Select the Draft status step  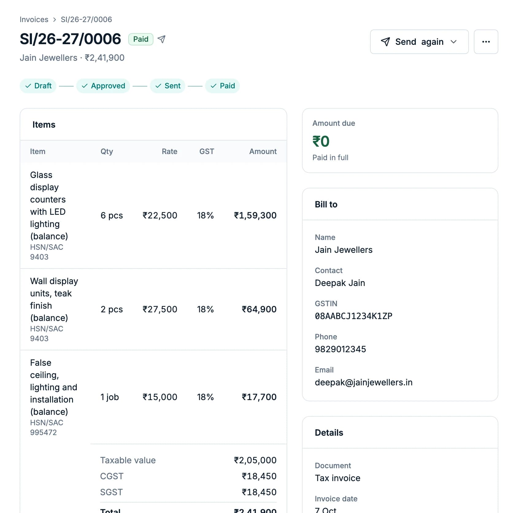point(38,86)
